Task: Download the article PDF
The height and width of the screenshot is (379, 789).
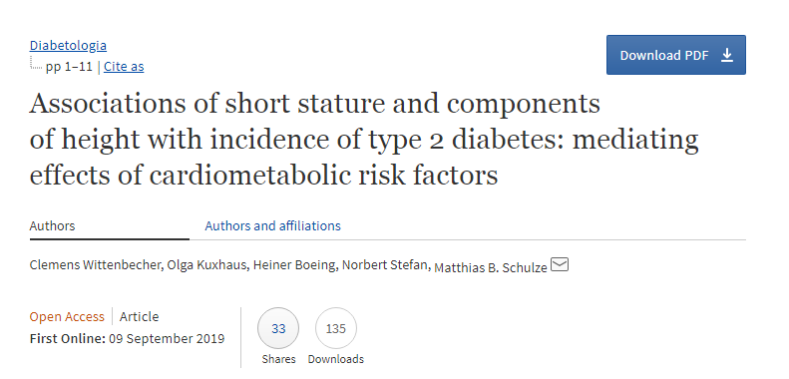Action: (675, 55)
